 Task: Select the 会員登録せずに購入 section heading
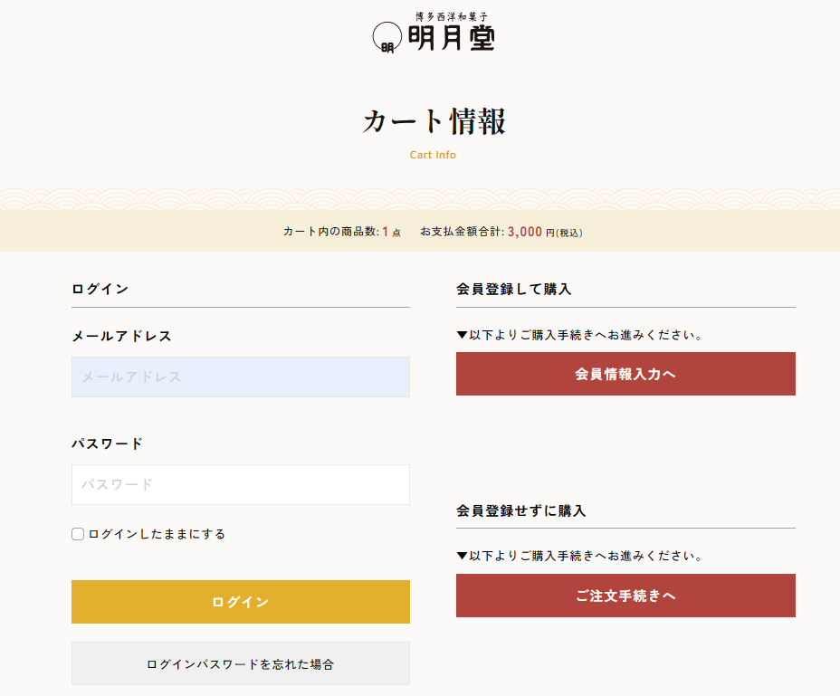520,510
